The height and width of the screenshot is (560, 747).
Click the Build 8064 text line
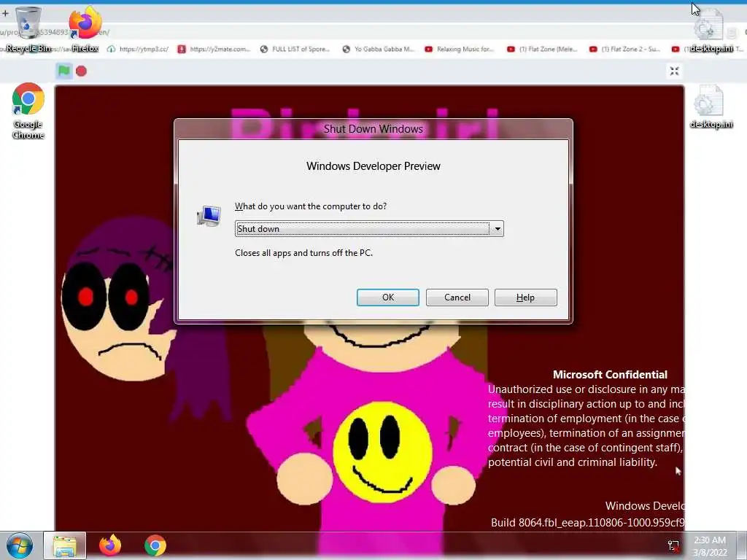pyautogui.click(x=587, y=523)
